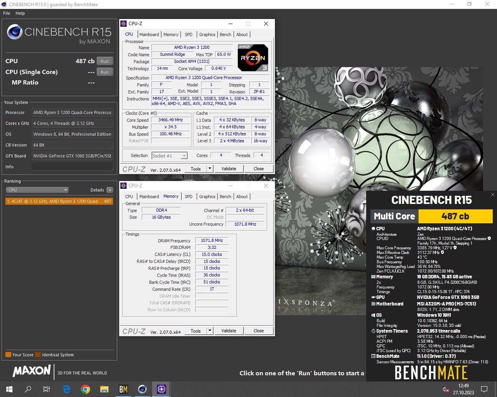This screenshot has width=497, height=397.
Task: Select Bench tab in lower CPU-Z window
Action: pyautogui.click(x=226, y=197)
